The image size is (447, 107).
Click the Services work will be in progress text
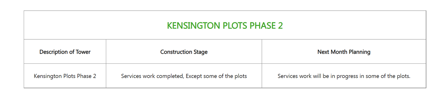click(344, 76)
